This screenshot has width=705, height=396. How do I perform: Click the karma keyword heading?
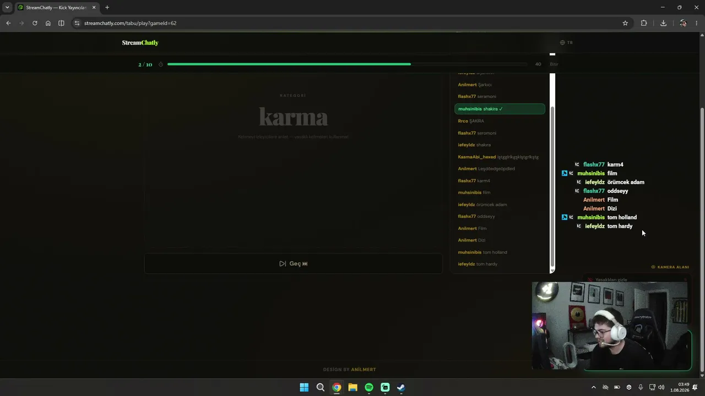(x=294, y=117)
